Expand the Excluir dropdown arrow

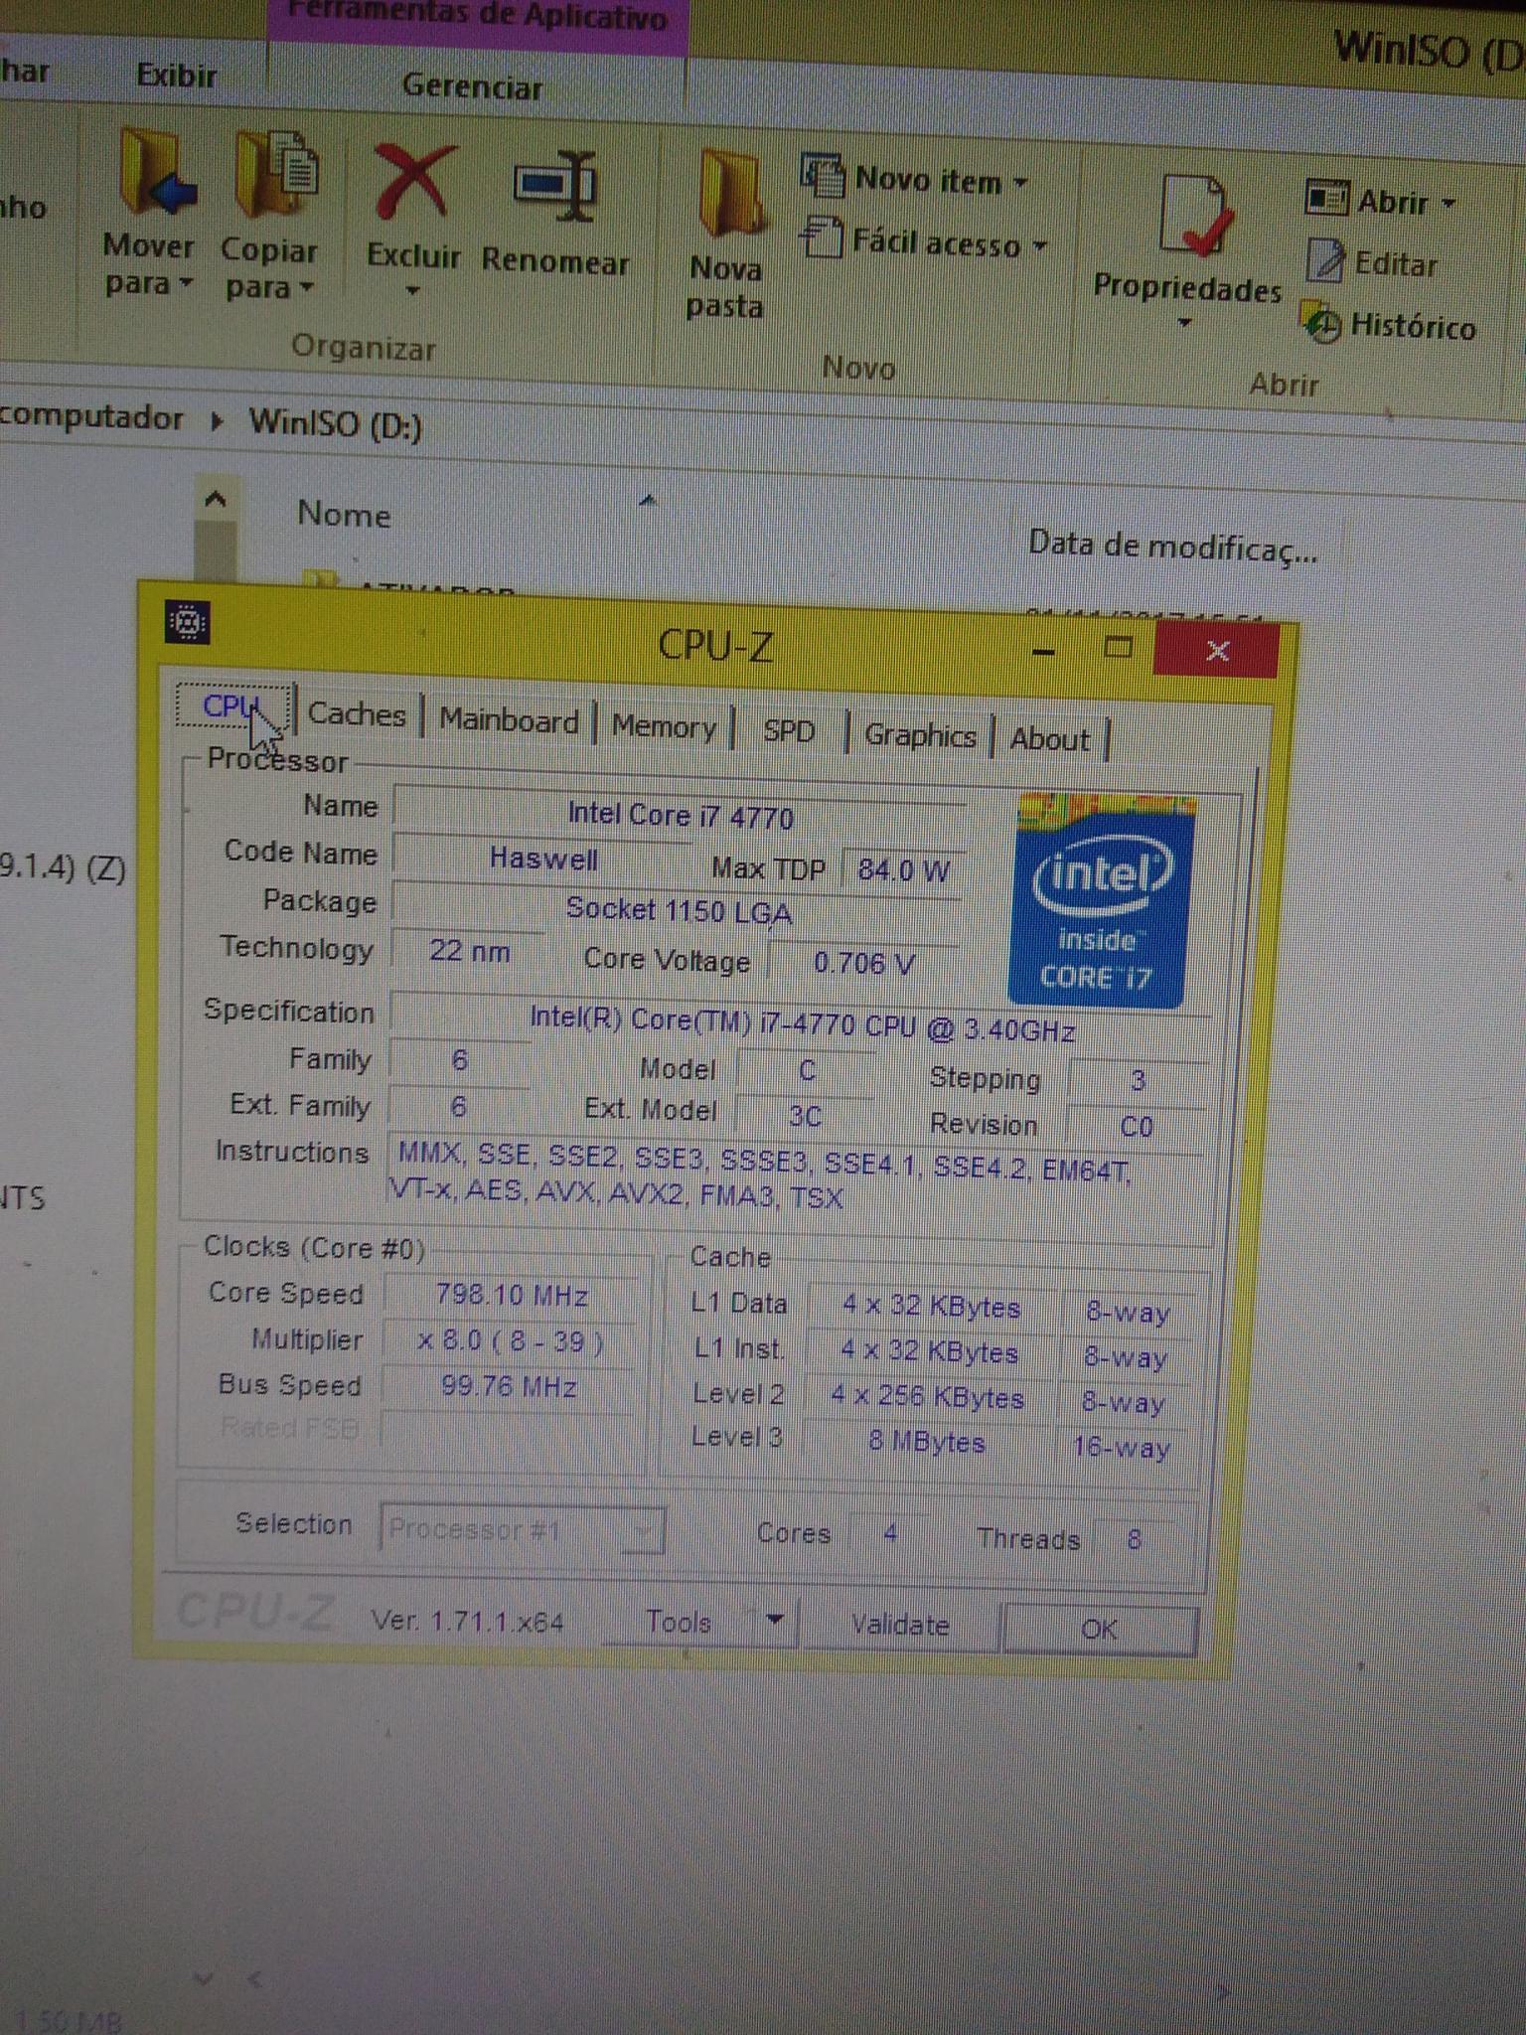(x=413, y=291)
